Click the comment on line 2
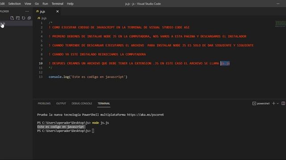Screen dimensions: 286x160 119,28
